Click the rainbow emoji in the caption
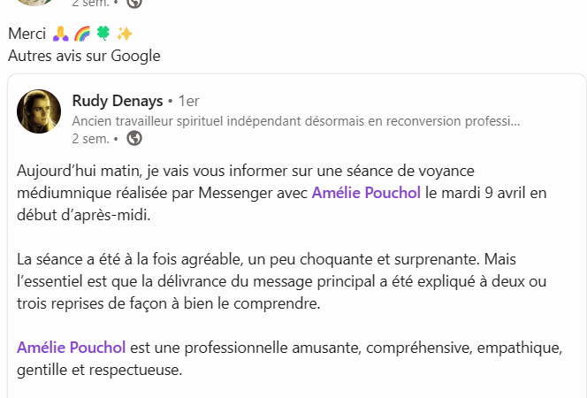 coord(81,34)
